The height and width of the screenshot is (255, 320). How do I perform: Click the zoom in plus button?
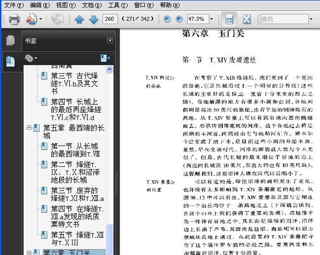pyautogui.click(x=179, y=19)
